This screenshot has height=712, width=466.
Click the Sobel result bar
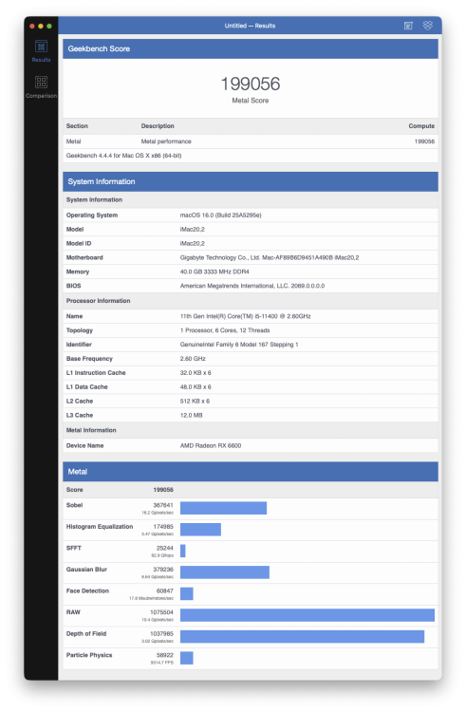pos(223,508)
